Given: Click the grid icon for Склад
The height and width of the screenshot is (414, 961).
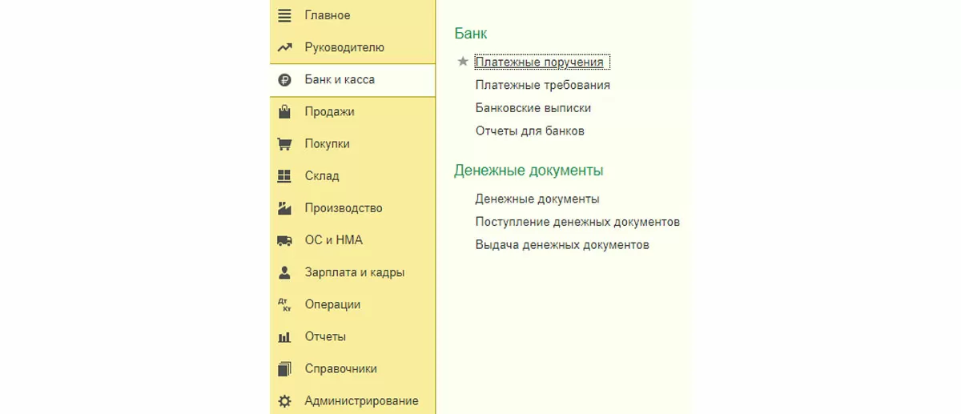Looking at the screenshot, I should [284, 176].
